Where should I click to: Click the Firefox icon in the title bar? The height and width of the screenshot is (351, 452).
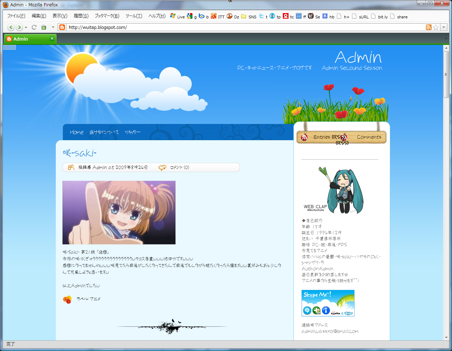(5, 5)
